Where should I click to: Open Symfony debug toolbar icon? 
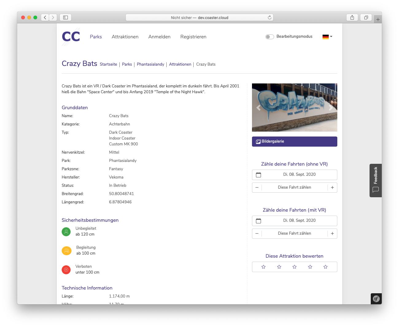pos(376,299)
